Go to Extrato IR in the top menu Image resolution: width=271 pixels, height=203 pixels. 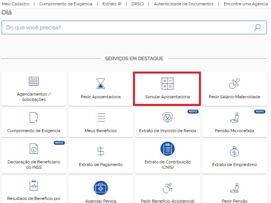pyautogui.click(x=112, y=4)
